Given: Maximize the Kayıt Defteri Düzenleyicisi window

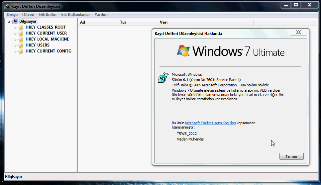Looking at the screenshot, I should [296, 5].
